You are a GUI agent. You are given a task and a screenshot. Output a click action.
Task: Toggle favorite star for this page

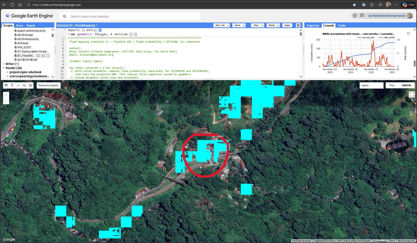click(x=354, y=5)
